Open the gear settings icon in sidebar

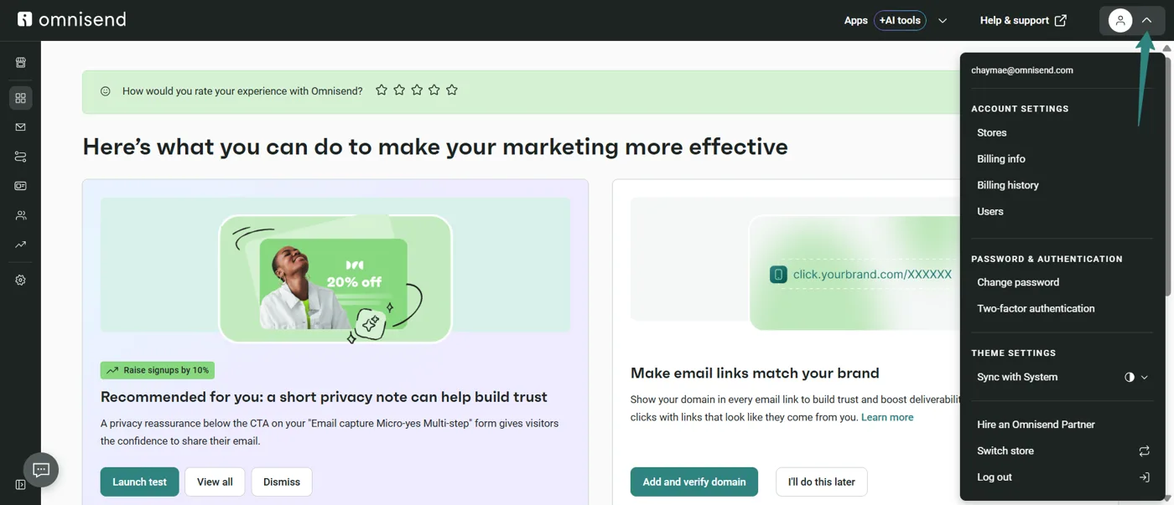click(20, 281)
